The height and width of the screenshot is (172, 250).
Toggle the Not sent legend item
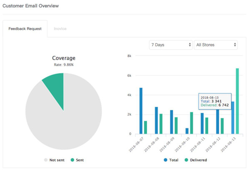tap(55, 160)
